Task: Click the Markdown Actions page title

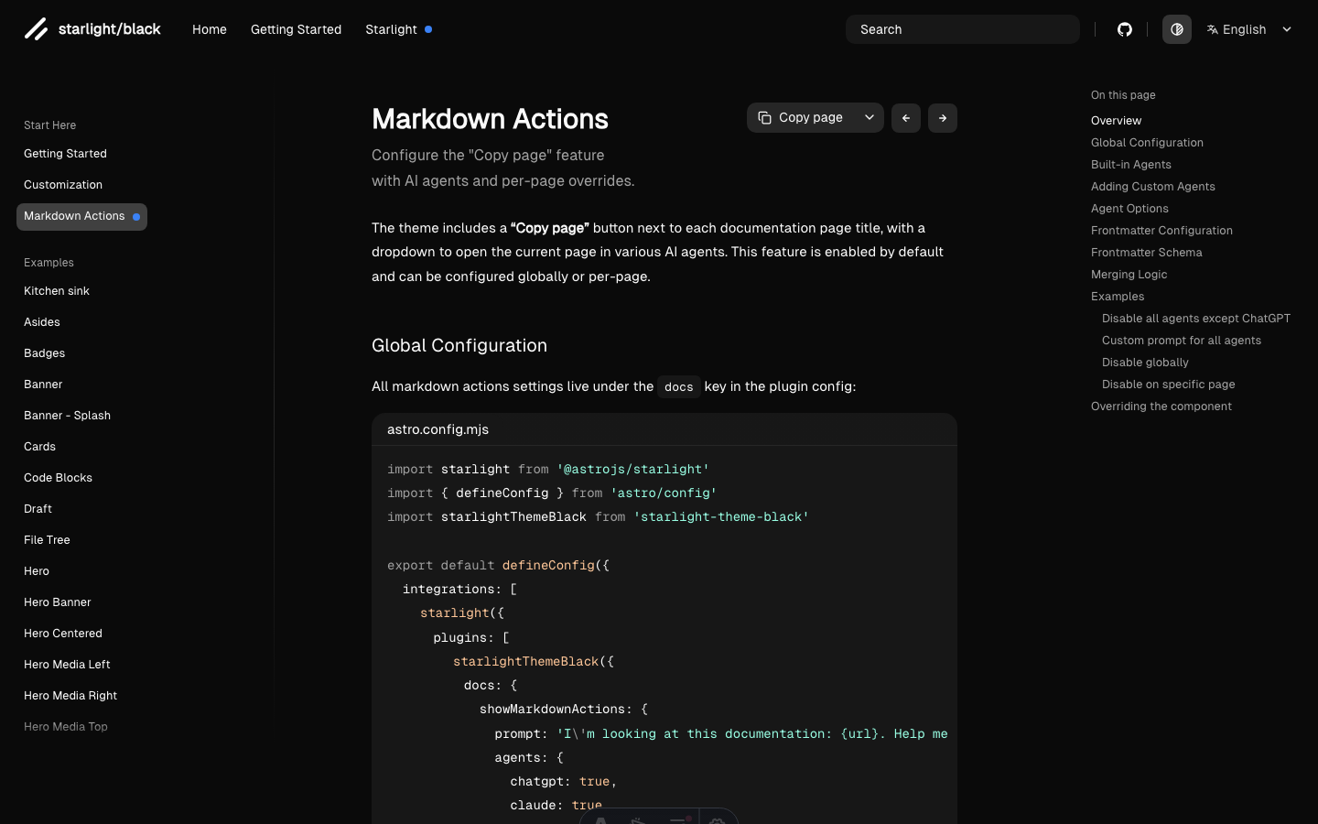Action: [x=490, y=119]
